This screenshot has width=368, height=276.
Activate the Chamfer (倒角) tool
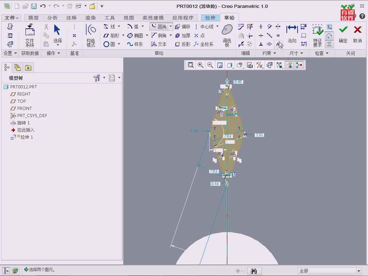coord(159,36)
